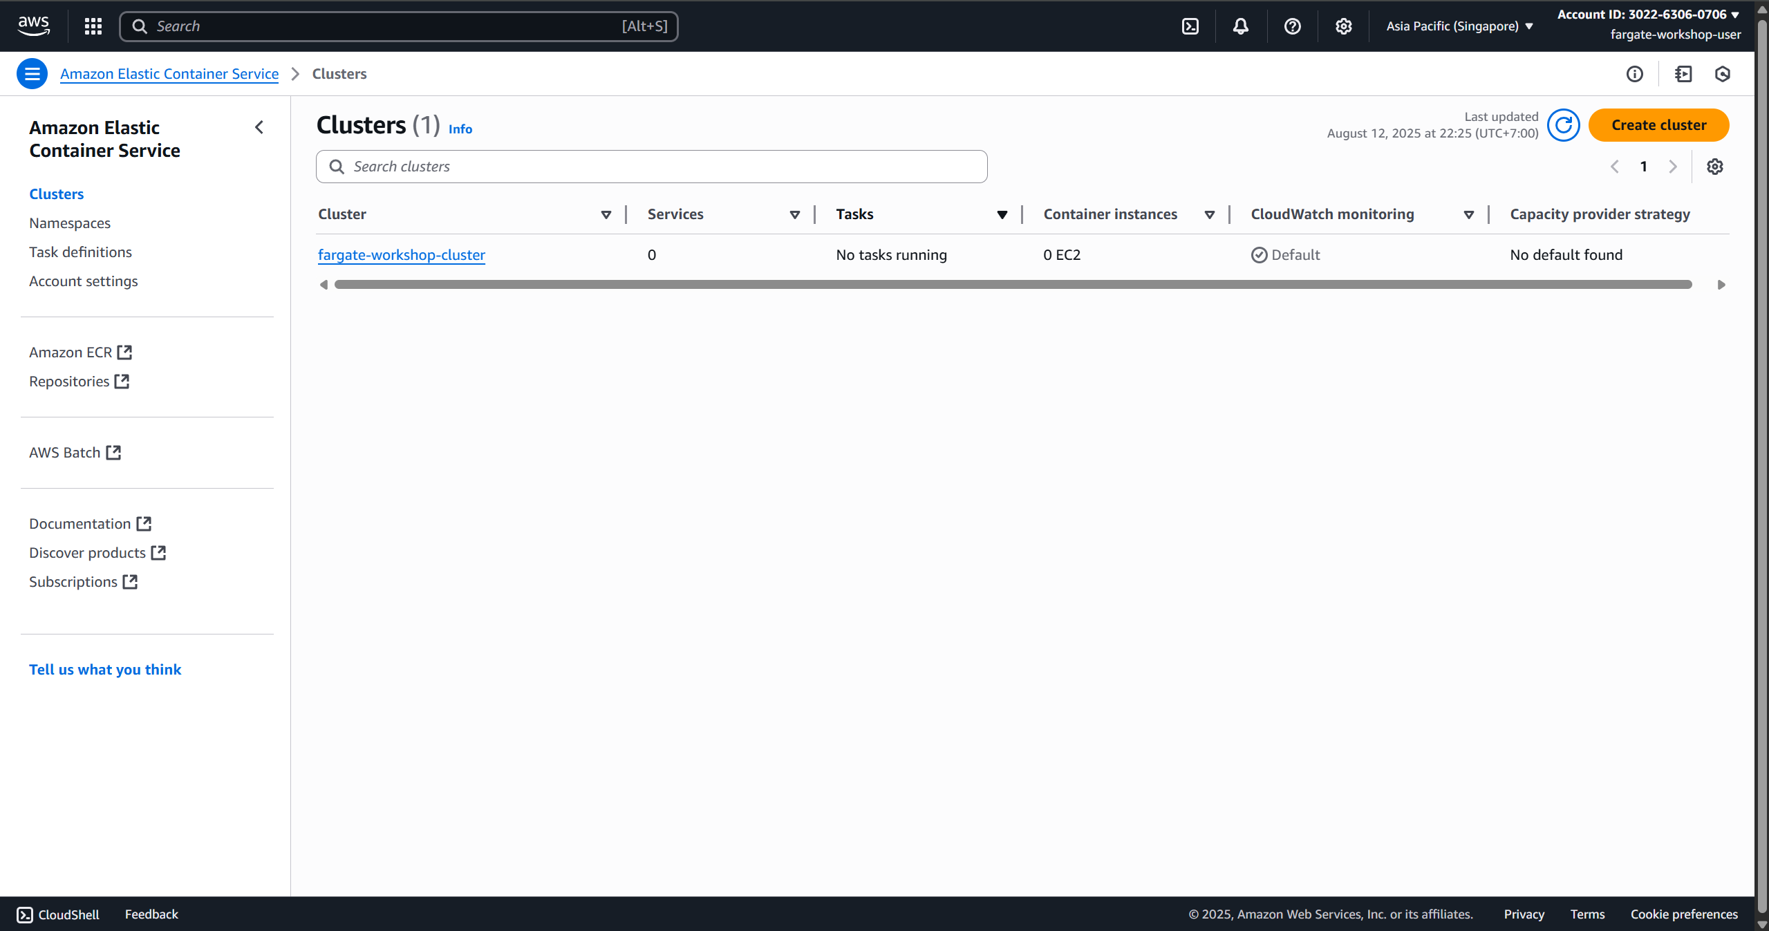The image size is (1769, 931).
Task: Sort by the Services column arrow
Action: click(x=795, y=215)
